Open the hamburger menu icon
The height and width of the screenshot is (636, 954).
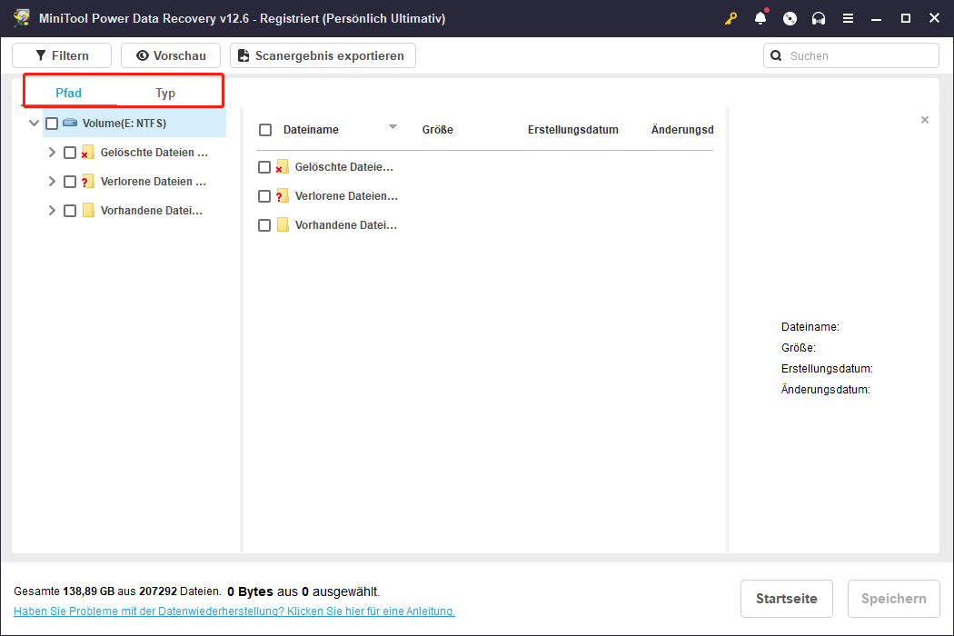tap(848, 19)
